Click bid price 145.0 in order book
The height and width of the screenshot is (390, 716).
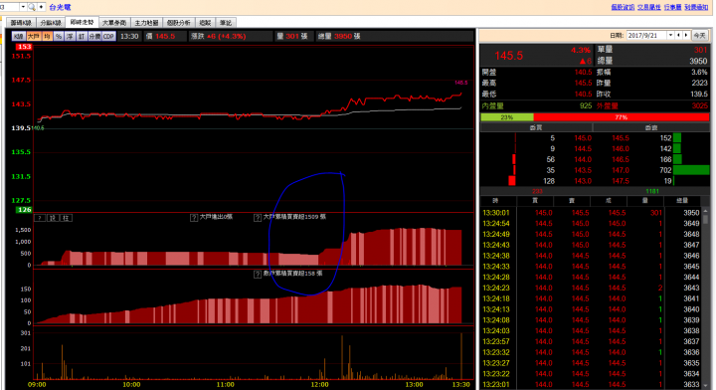tap(583, 138)
